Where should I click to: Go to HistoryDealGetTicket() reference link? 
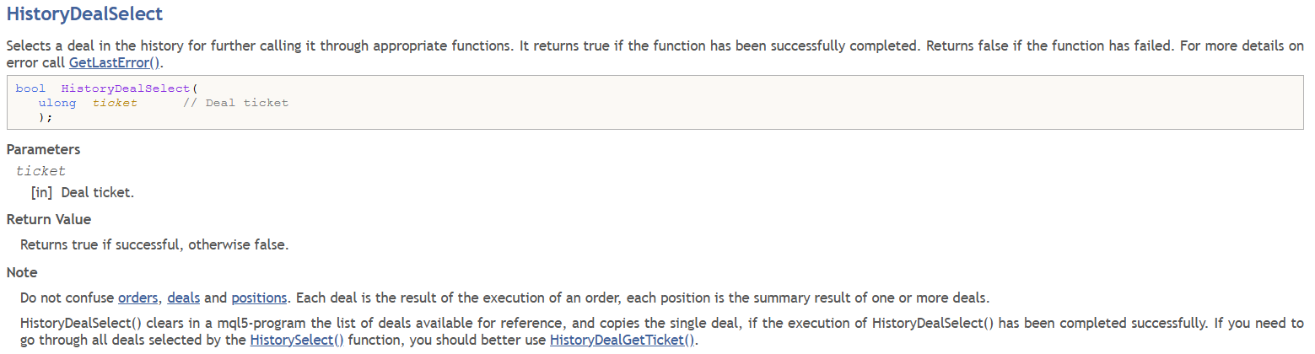click(x=623, y=340)
